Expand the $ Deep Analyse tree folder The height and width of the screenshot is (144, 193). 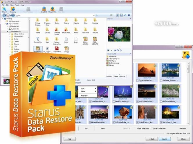(x=10, y=34)
